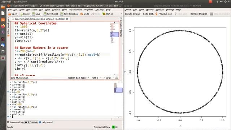Viewport: 231px width, 130px height.
Task: Toggle INSERT mode in editor status bar
Action: (x=71, y=78)
